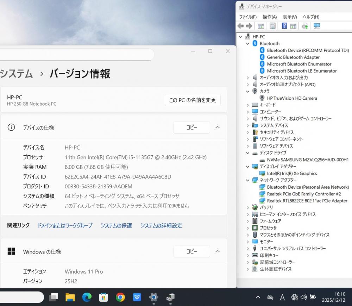Open the システムの保護 link
Screen dimensions: 352x306
(x=116, y=226)
